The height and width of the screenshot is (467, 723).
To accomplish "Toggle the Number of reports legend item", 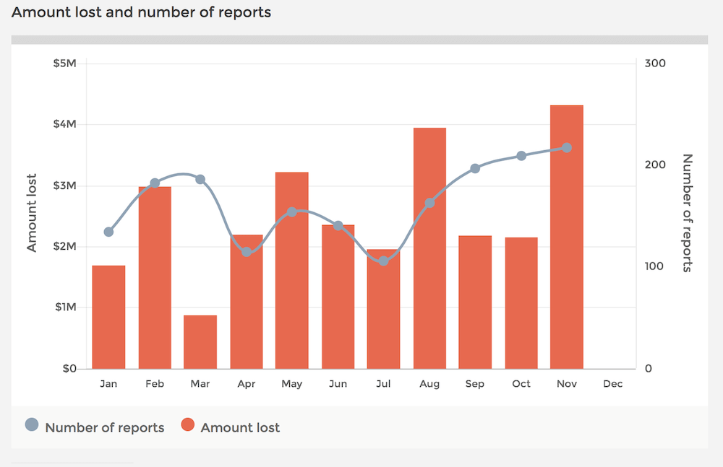I will point(95,427).
